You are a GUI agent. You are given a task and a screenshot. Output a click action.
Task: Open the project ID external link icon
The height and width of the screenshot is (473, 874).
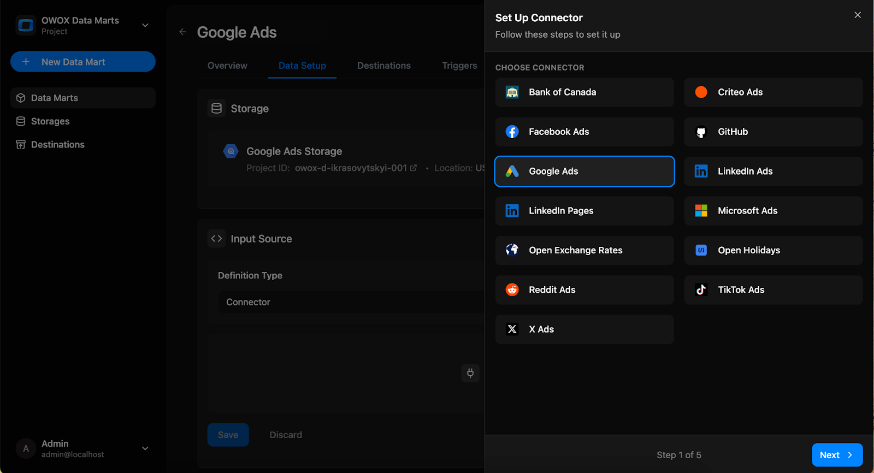(414, 168)
